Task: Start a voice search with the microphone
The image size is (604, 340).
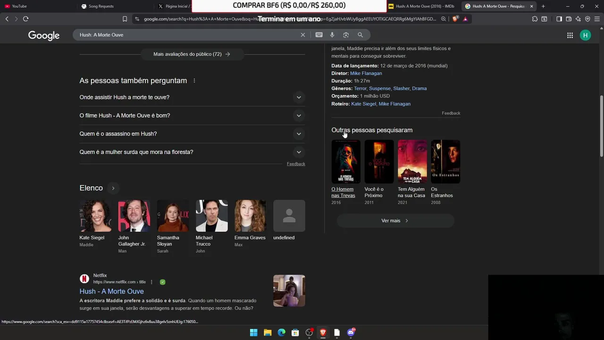Action: click(x=332, y=35)
